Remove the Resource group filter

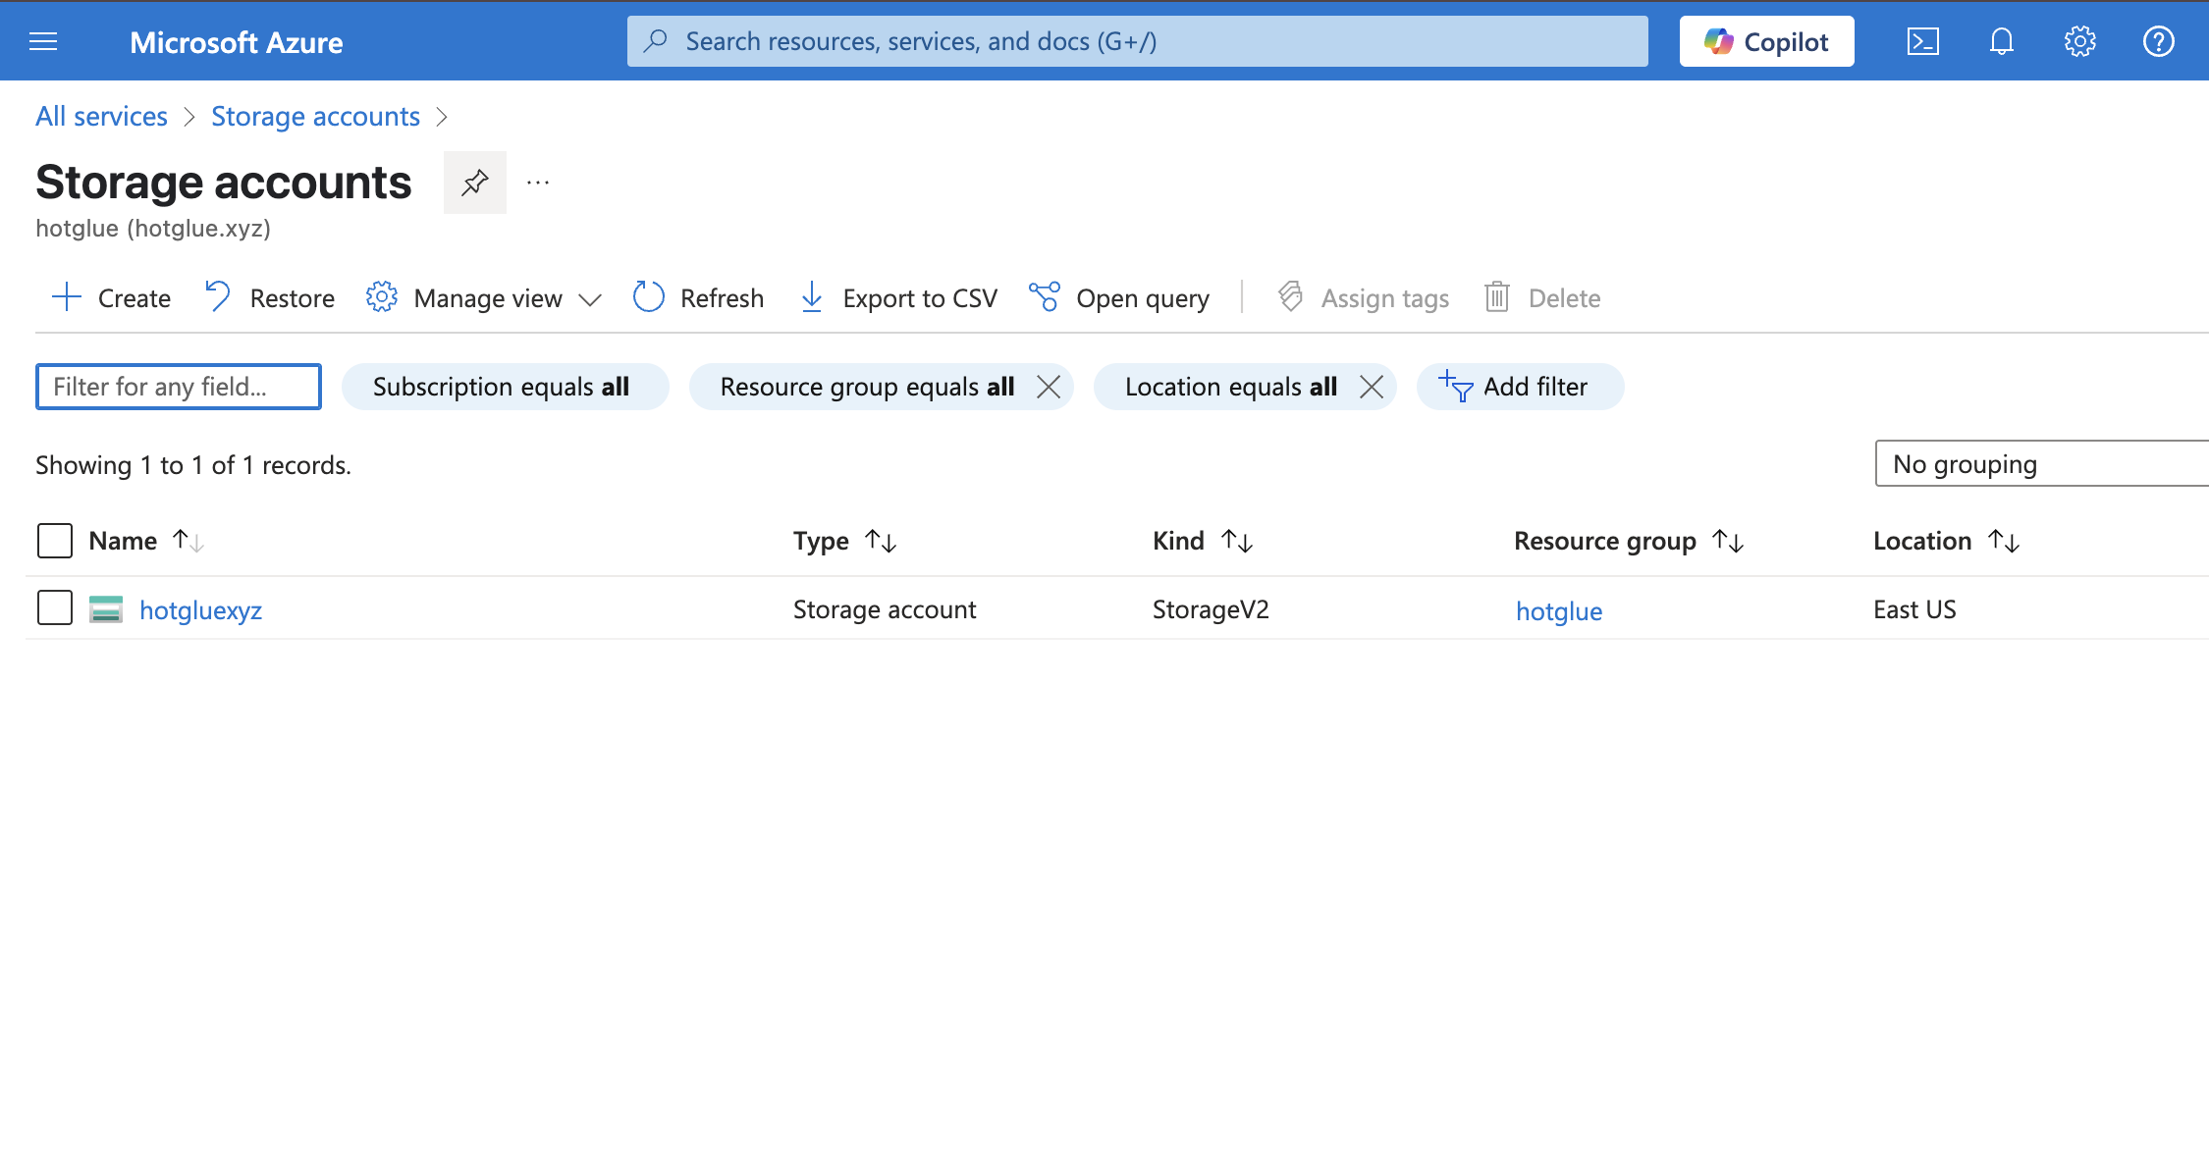point(1049,387)
